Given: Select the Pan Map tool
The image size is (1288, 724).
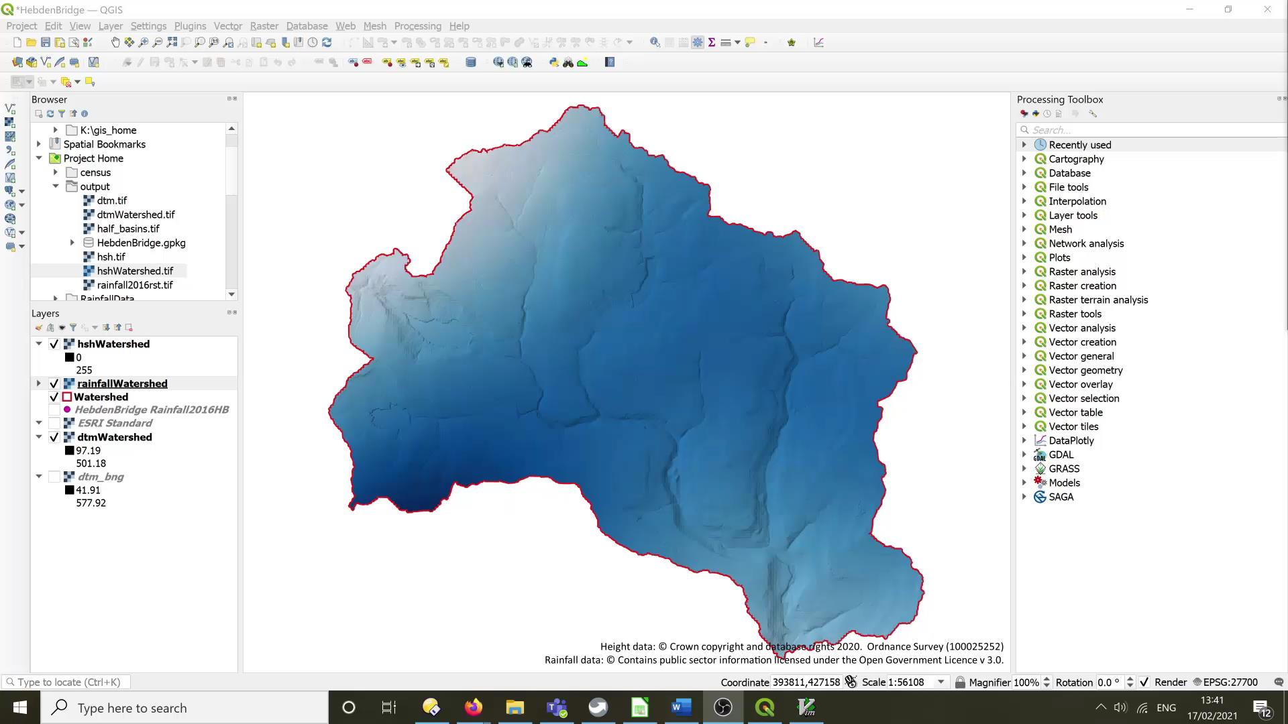Looking at the screenshot, I should tap(115, 42).
